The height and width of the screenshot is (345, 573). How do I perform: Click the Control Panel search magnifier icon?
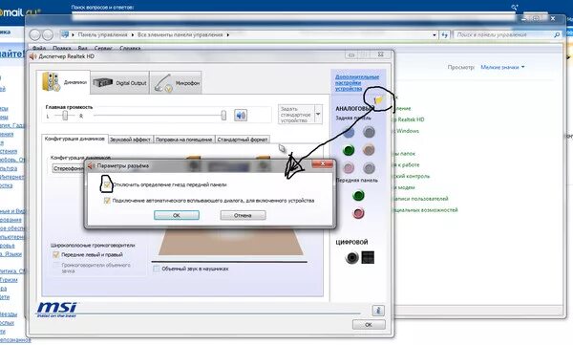click(x=557, y=34)
